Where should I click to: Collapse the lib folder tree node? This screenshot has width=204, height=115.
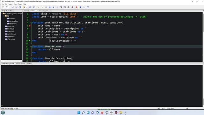(x=4, y=16)
